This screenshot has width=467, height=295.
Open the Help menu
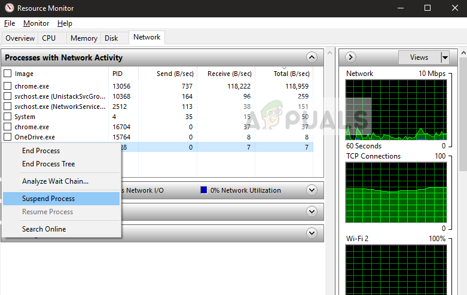(x=65, y=23)
